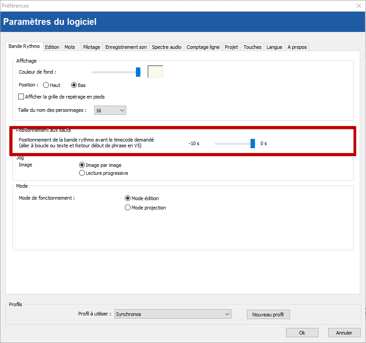Go to the Pilotage tab
The height and width of the screenshot is (343, 366).
pos(91,47)
